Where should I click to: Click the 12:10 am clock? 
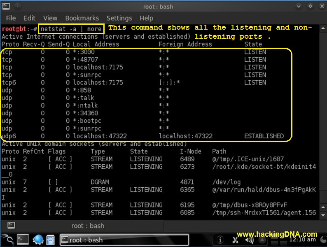302,240
